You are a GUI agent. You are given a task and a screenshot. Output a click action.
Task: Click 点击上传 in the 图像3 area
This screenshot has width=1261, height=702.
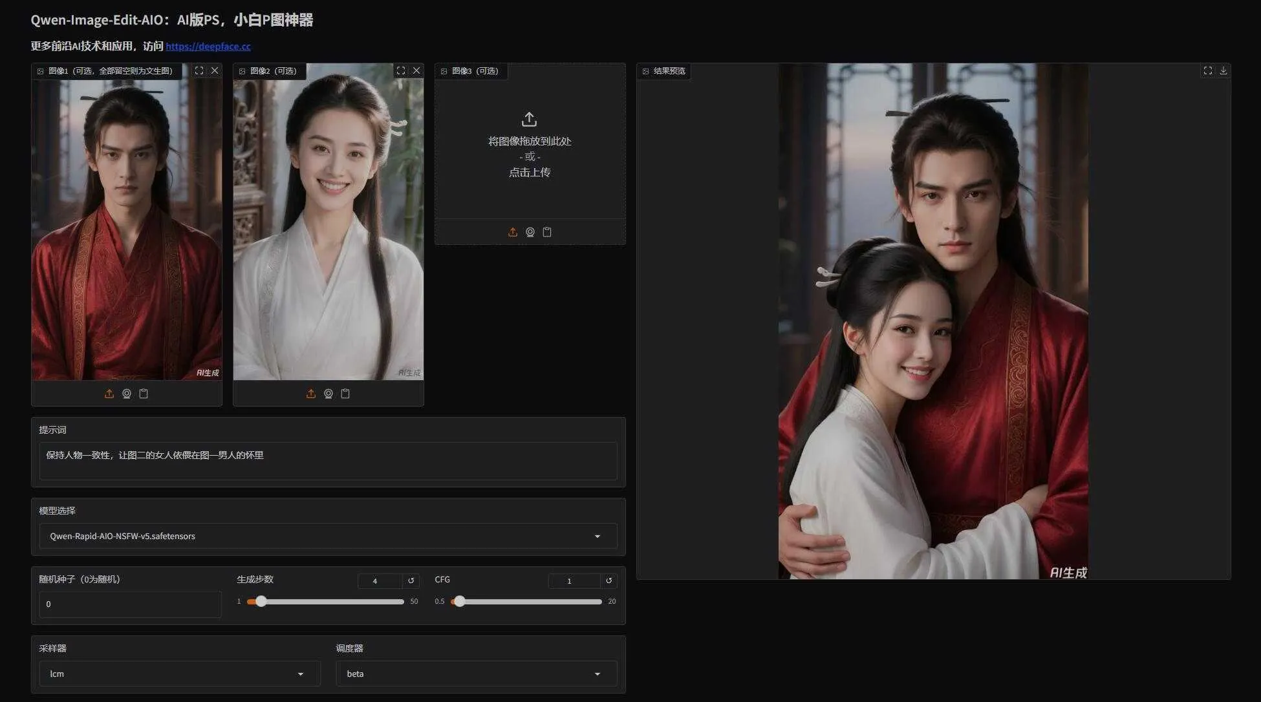pos(529,172)
